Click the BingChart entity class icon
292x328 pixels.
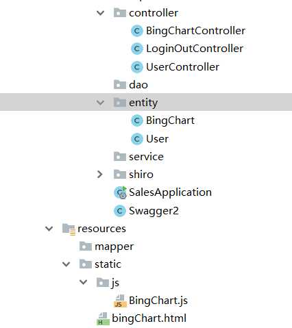click(x=137, y=121)
